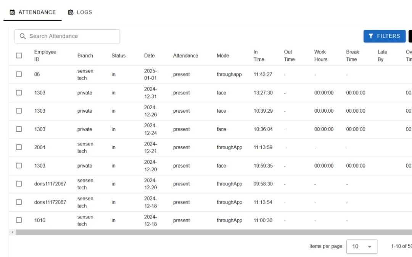412x257 pixels.
Task: Select the checkbox for employee 1016
Action: (x=19, y=220)
